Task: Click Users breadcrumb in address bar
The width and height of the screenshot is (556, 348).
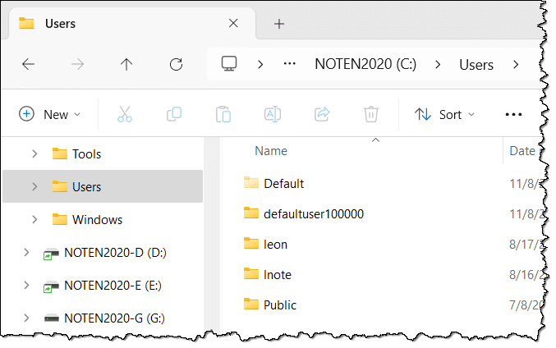Action: click(x=476, y=65)
